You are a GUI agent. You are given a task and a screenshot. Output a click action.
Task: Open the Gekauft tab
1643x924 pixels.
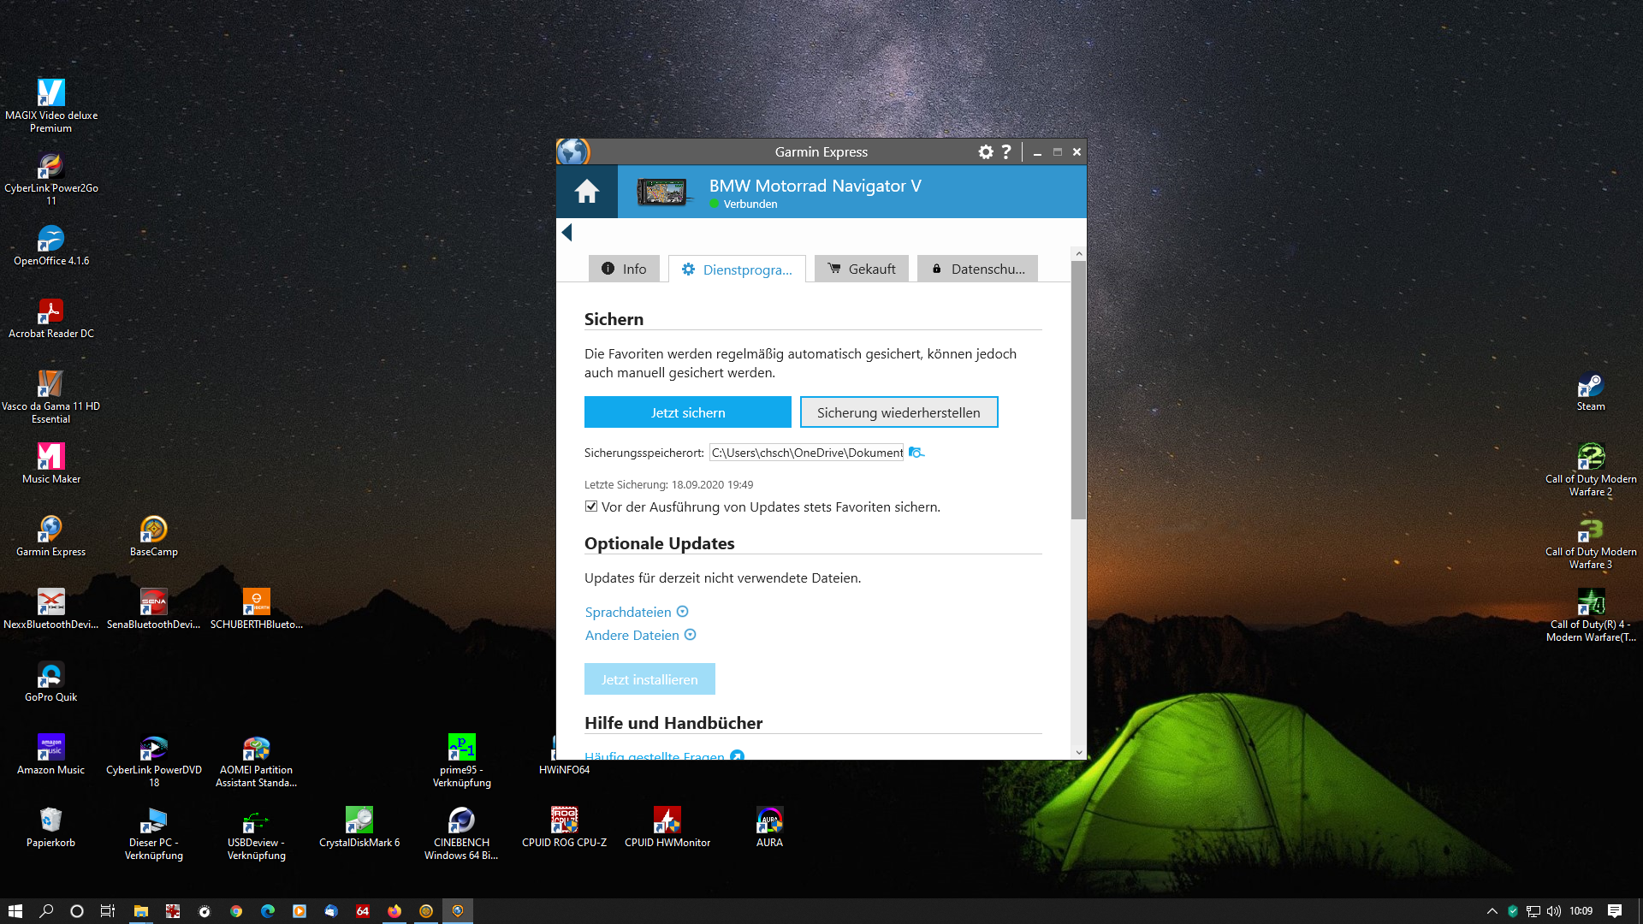pyautogui.click(x=861, y=269)
